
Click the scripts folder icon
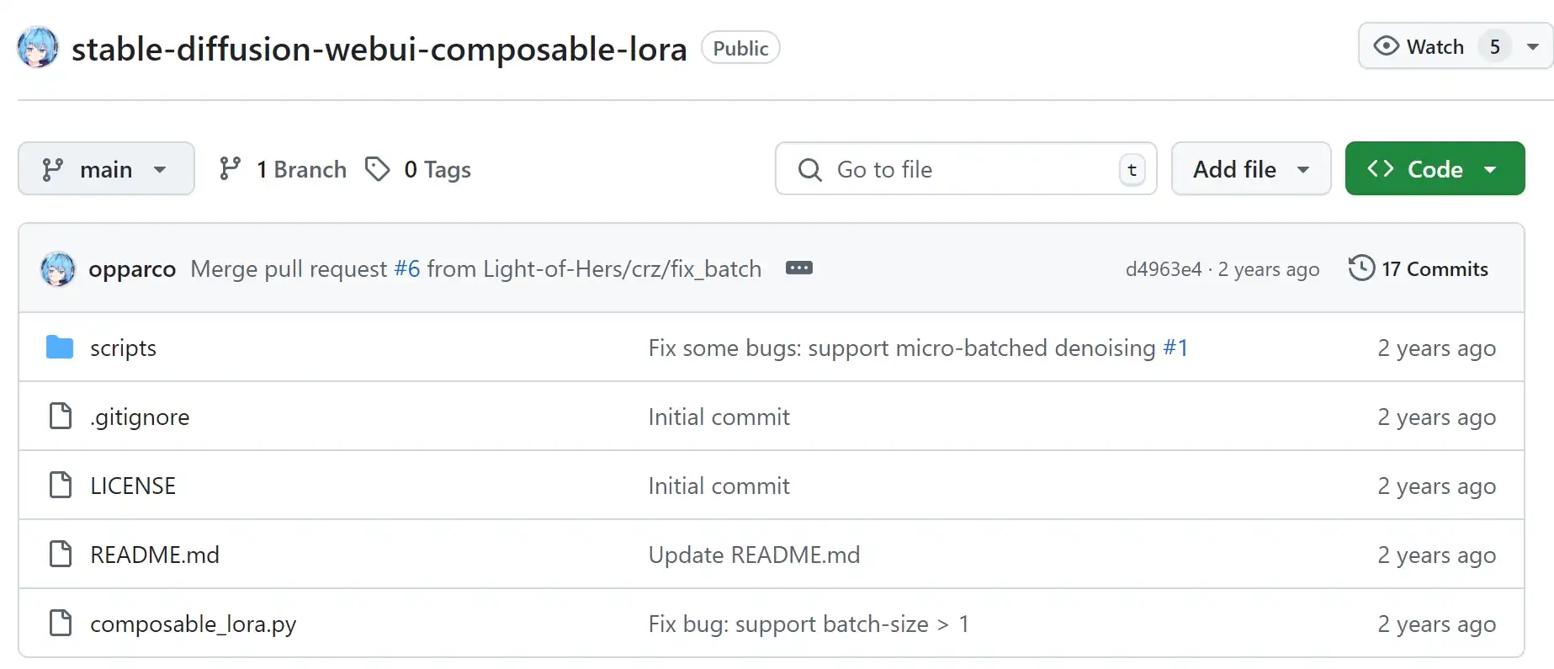pos(60,347)
